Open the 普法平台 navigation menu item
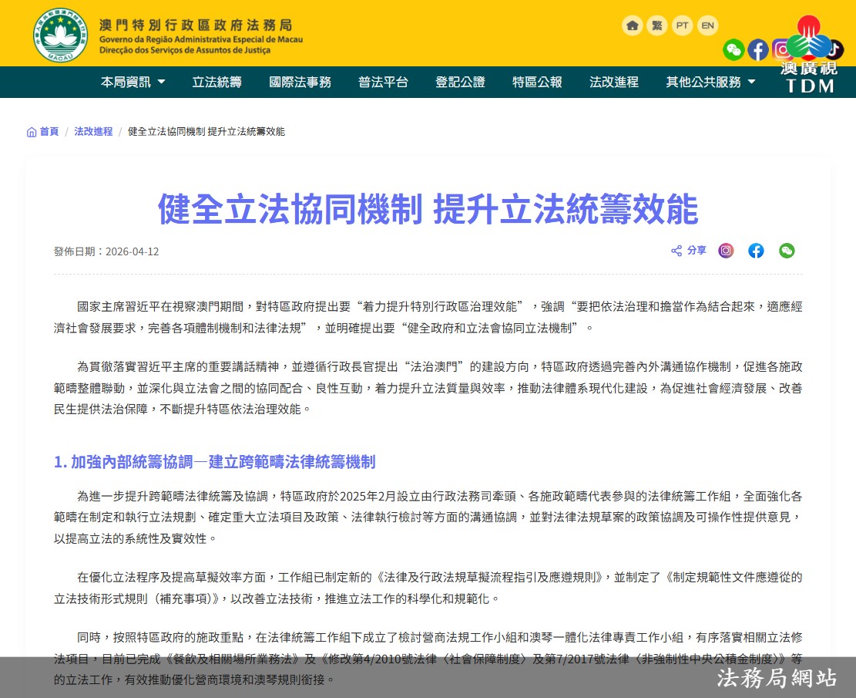 [383, 82]
